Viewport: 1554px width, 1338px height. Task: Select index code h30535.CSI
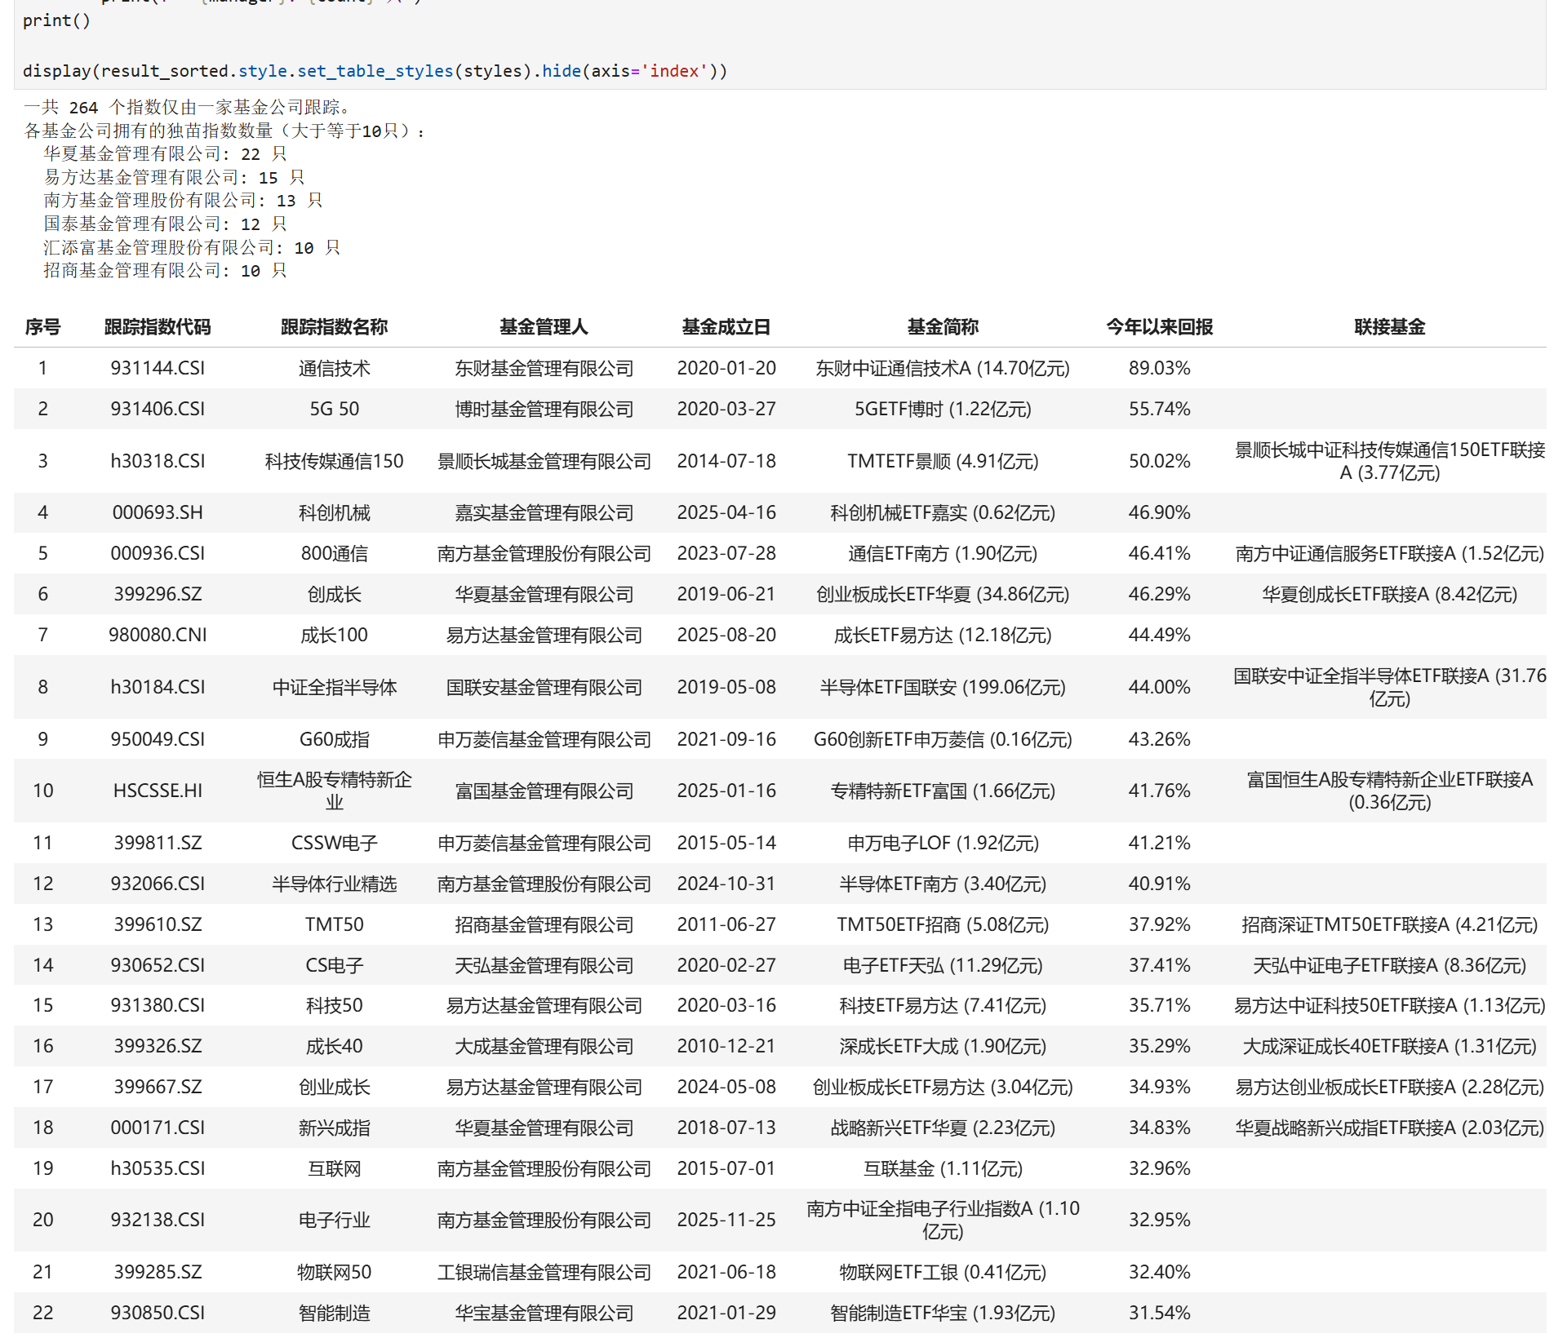158,1168
